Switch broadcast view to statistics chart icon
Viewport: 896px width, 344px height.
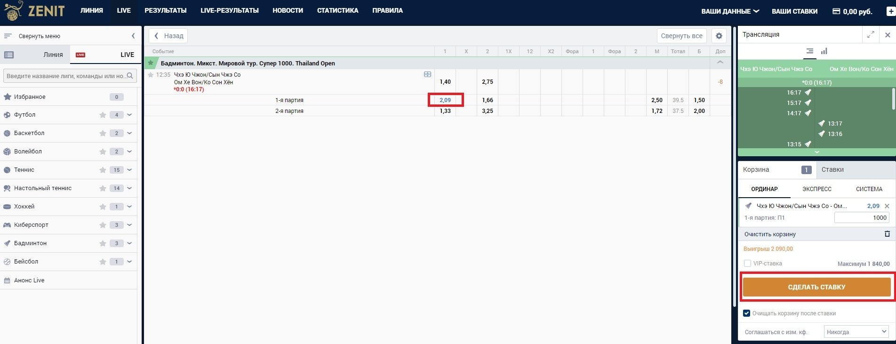click(824, 51)
